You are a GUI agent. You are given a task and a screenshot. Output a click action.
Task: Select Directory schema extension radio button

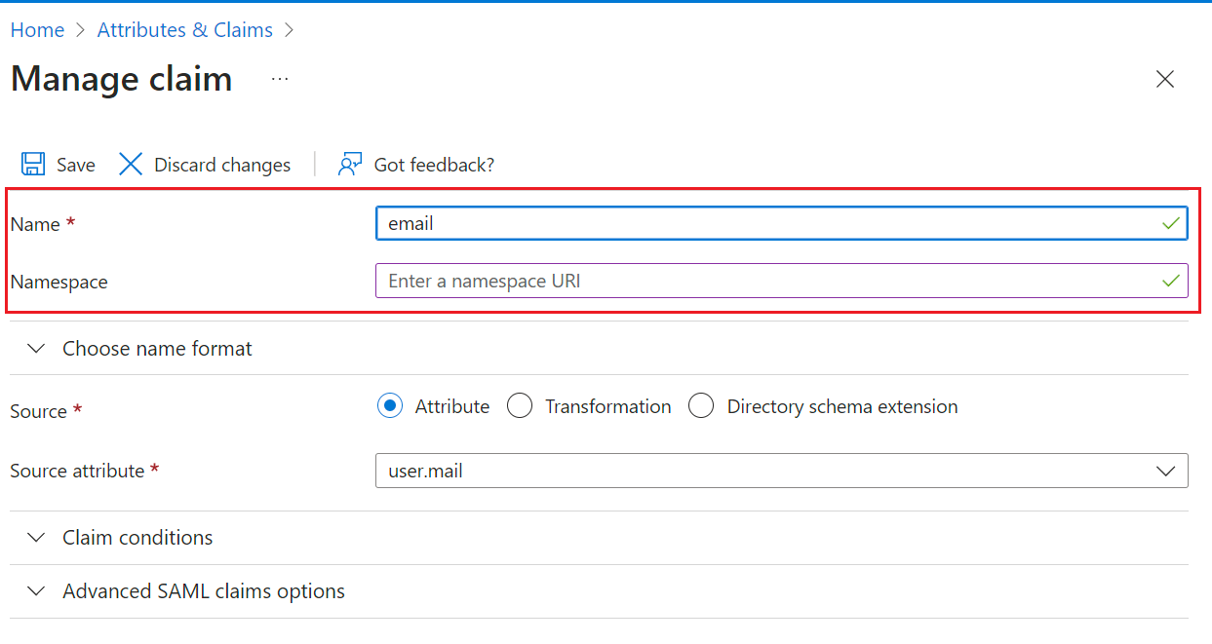[x=701, y=406]
